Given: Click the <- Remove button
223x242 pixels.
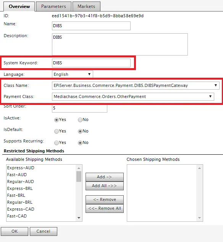Looking at the screenshot, I should tap(105, 200).
